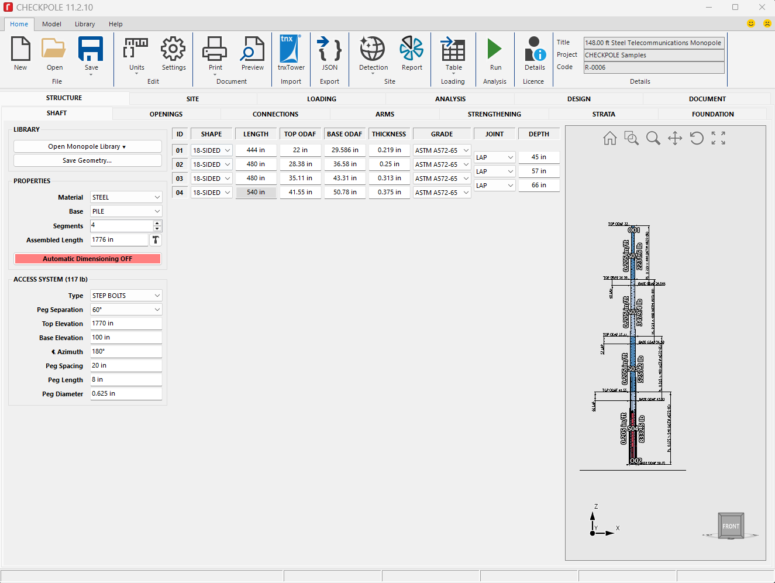The width and height of the screenshot is (775, 583).
Task: Click the FRONT view cube
Action: point(731,526)
